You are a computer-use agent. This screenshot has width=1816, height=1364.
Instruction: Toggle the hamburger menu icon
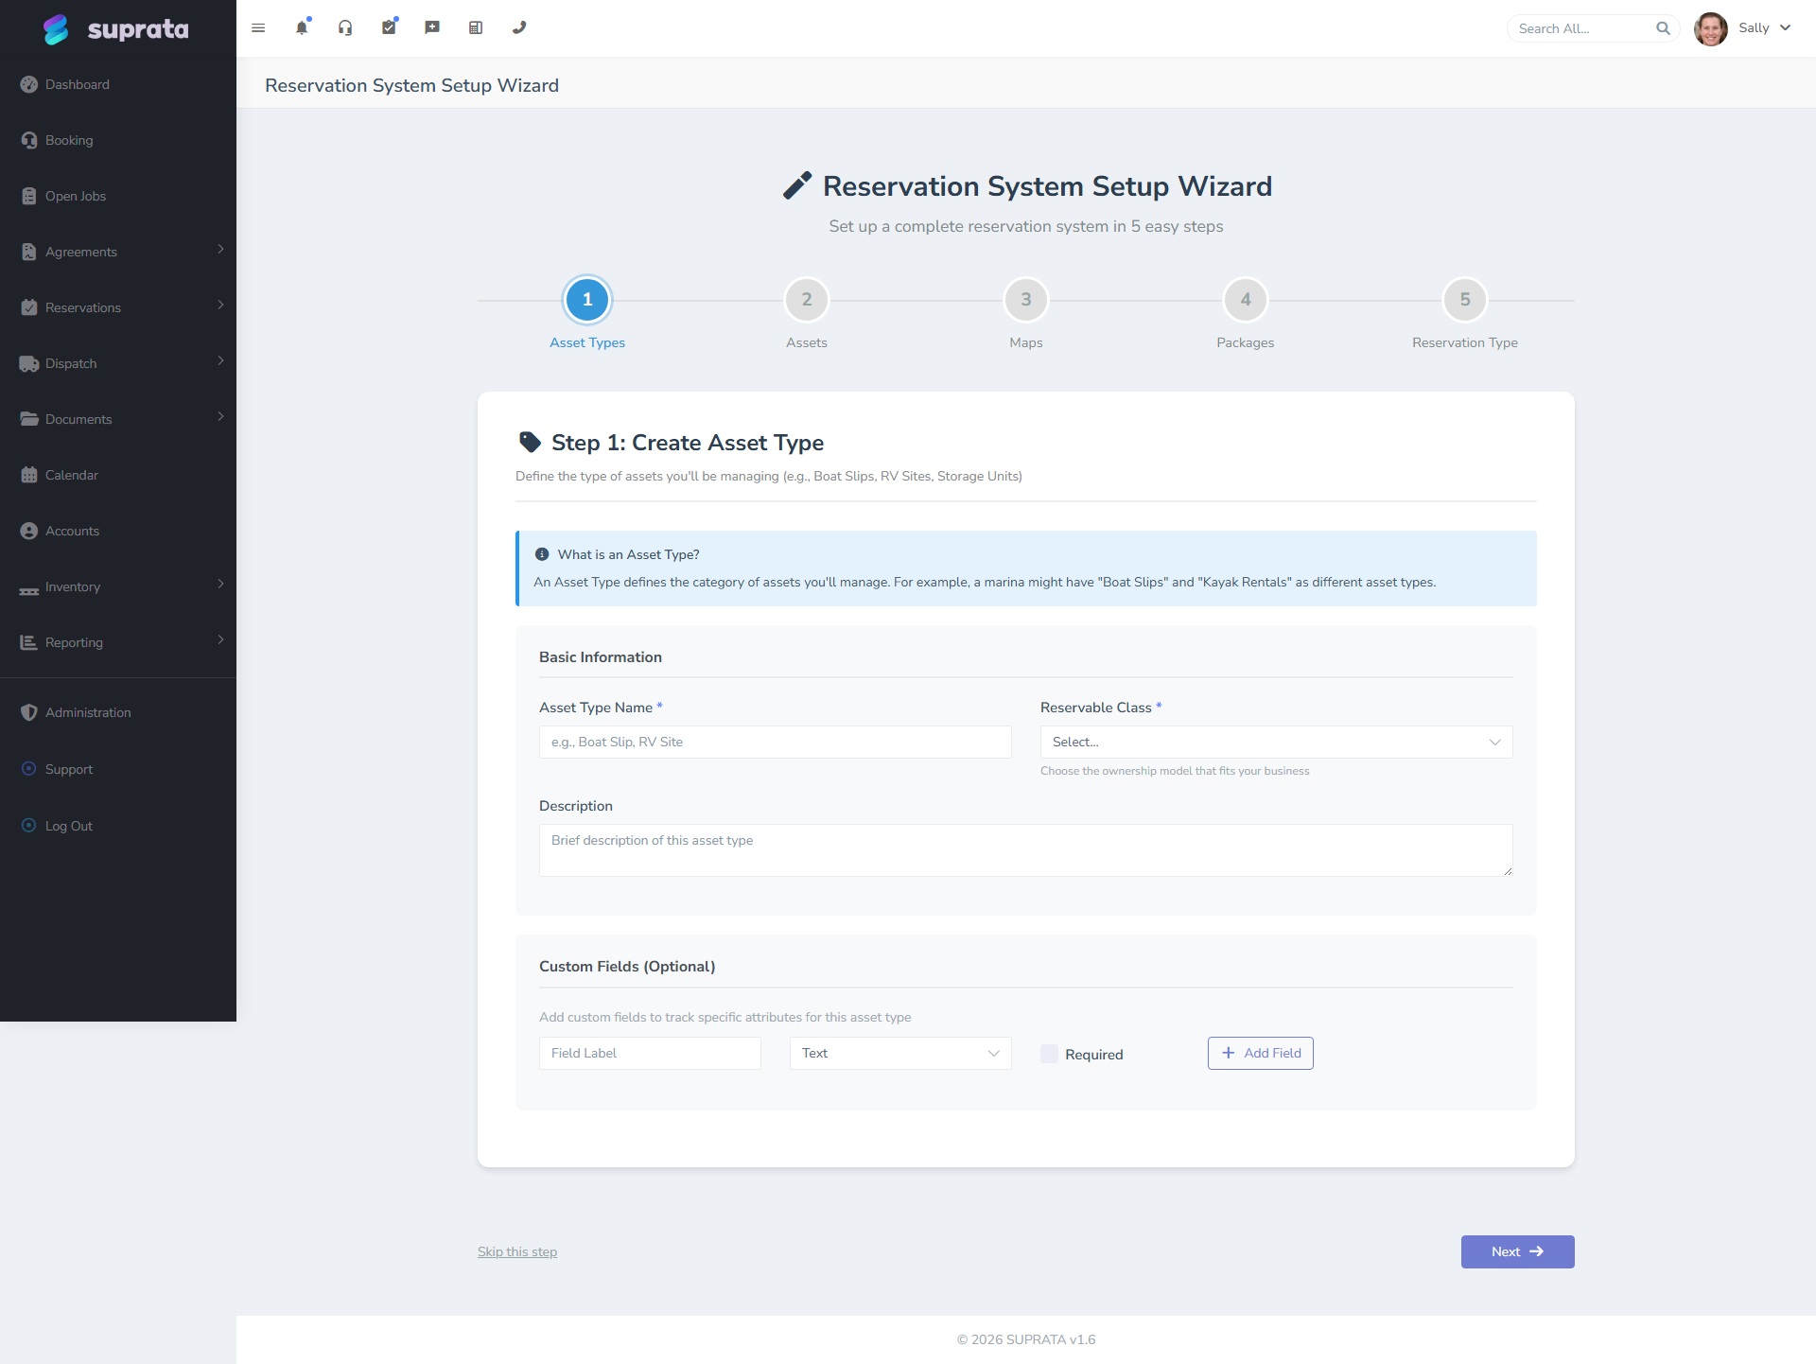[258, 28]
